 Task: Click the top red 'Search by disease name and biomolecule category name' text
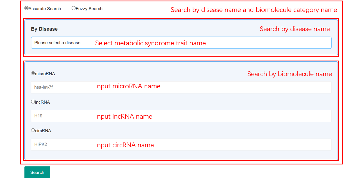[x=254, y=10]
